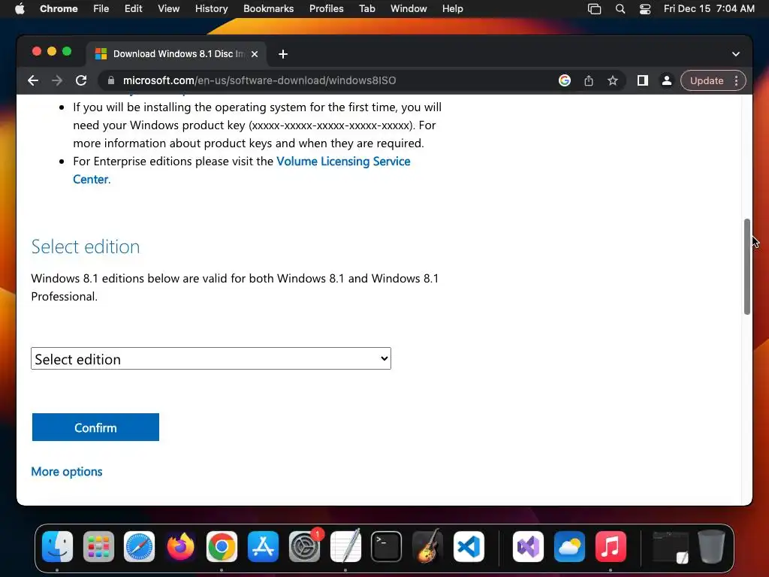Launch Terminal from the Dock
The height and width of the screenshot is (577, 769).
(387, 547)
